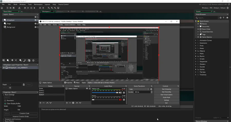Open GameMaker Start Page home icon
Screen dimensions: 231x122
pyautogui.click(x=2, y=8)
